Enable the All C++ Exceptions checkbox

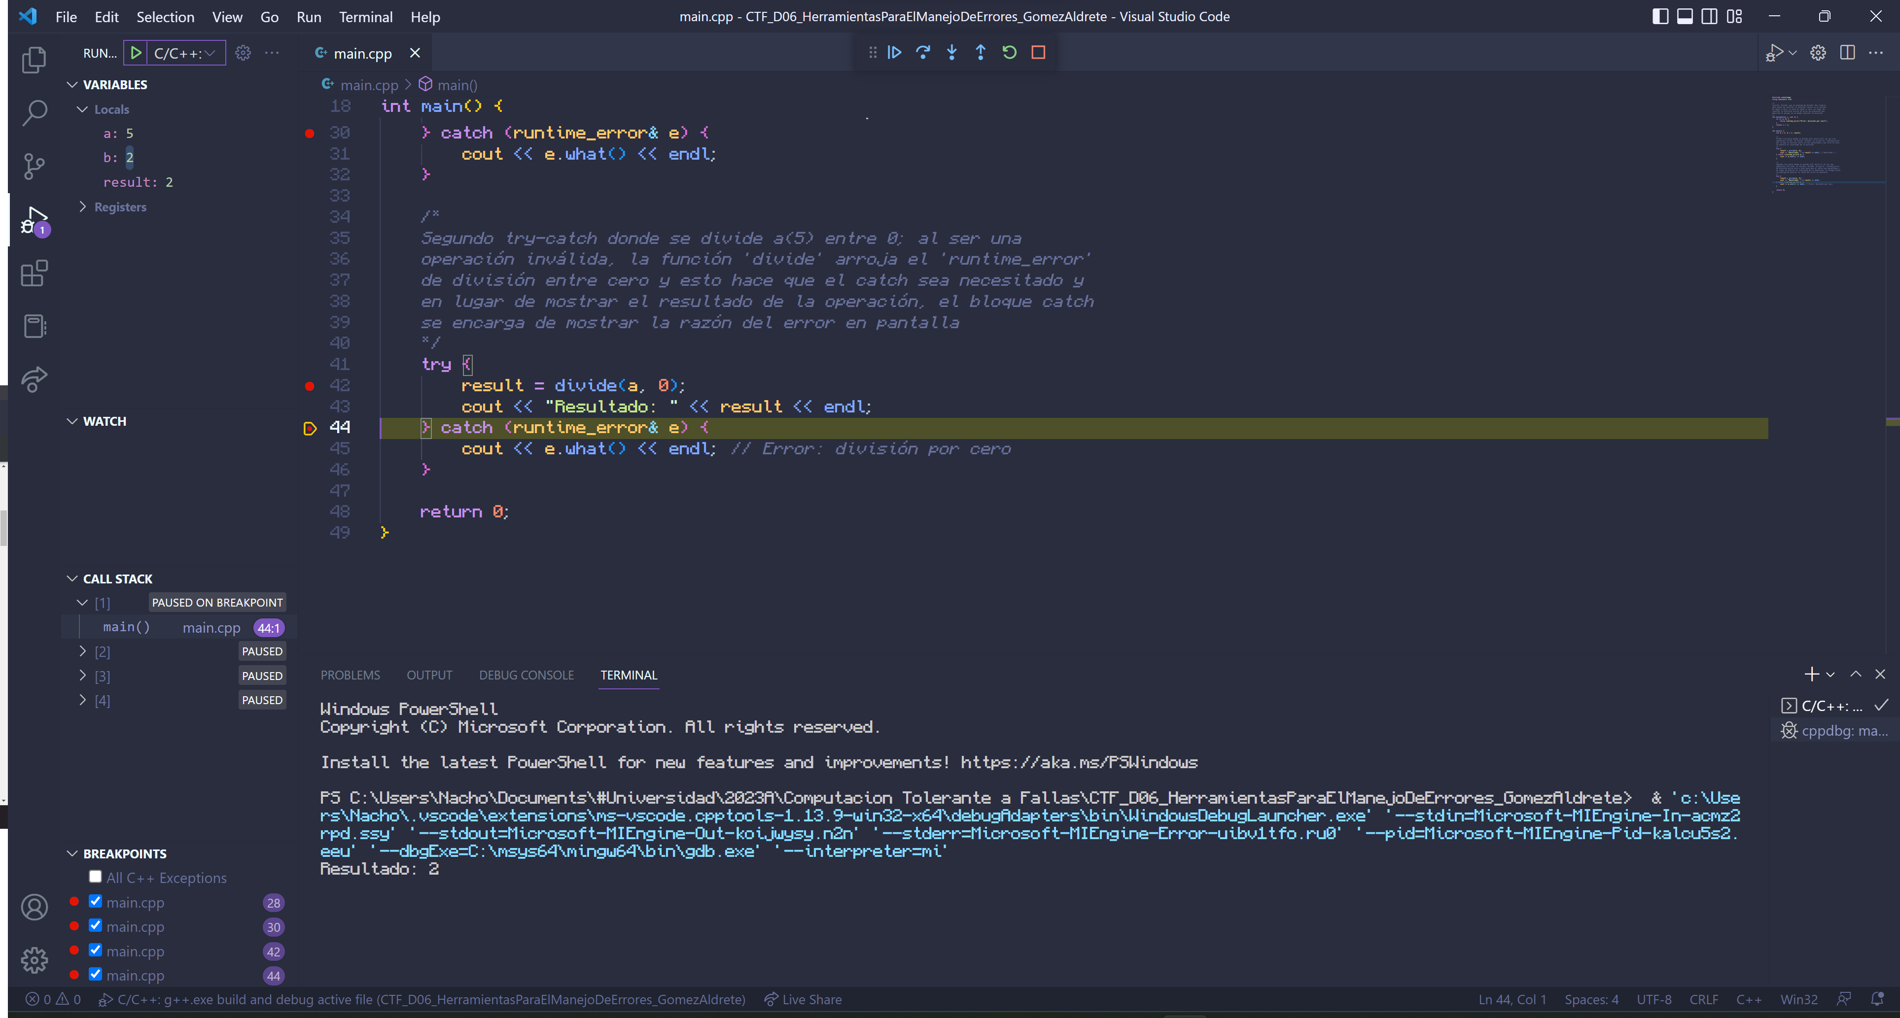point(95,877)
